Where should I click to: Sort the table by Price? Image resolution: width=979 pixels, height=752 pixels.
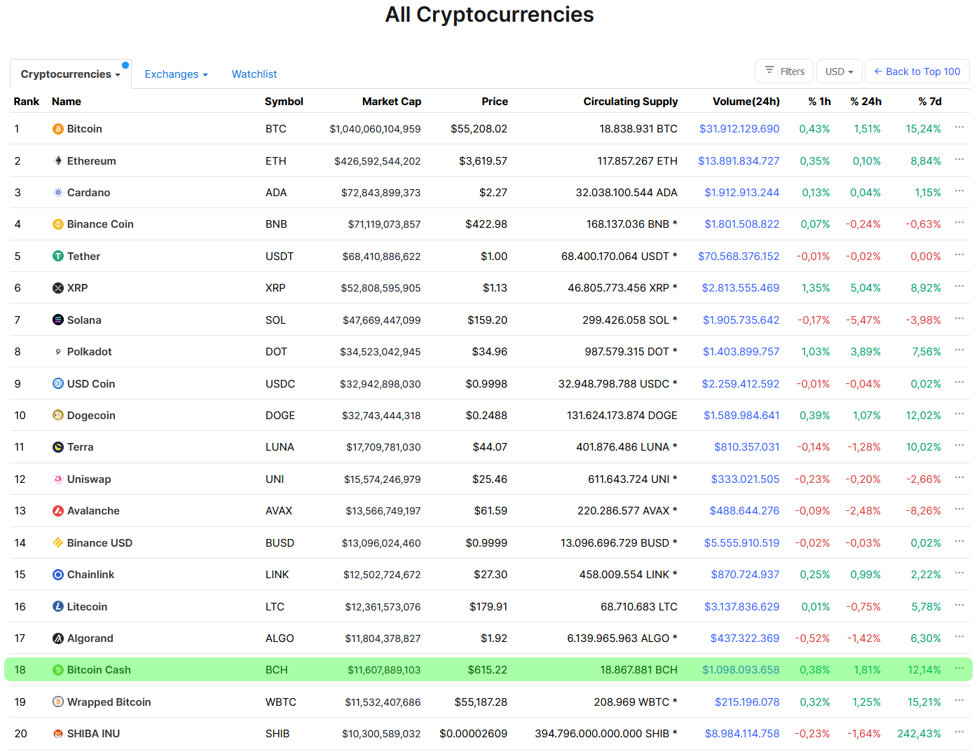click(495, 102)
